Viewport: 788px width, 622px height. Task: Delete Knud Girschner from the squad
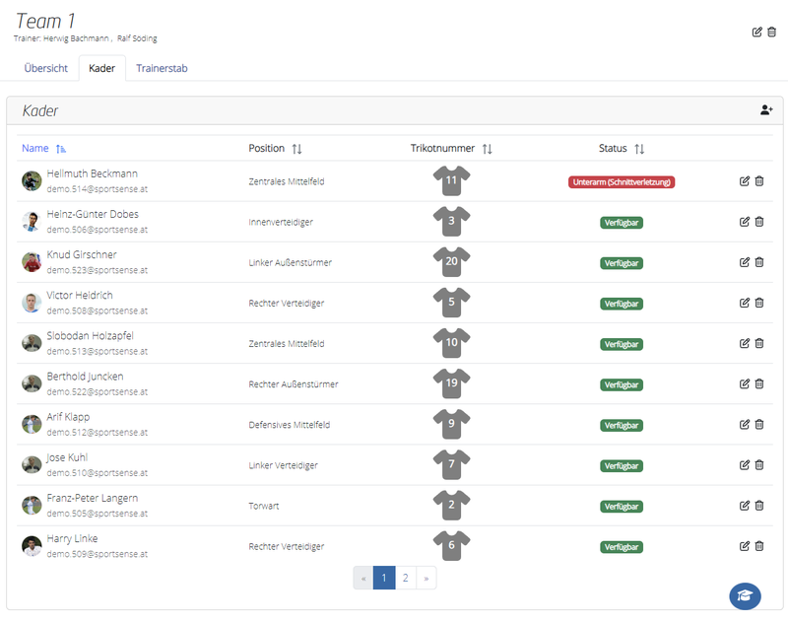point(759,262)
